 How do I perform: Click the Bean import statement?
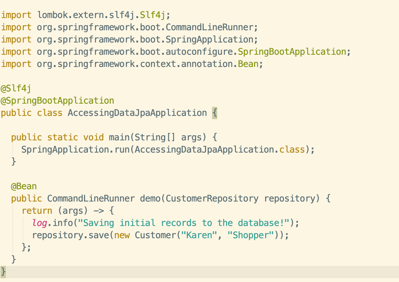[129, 64]
